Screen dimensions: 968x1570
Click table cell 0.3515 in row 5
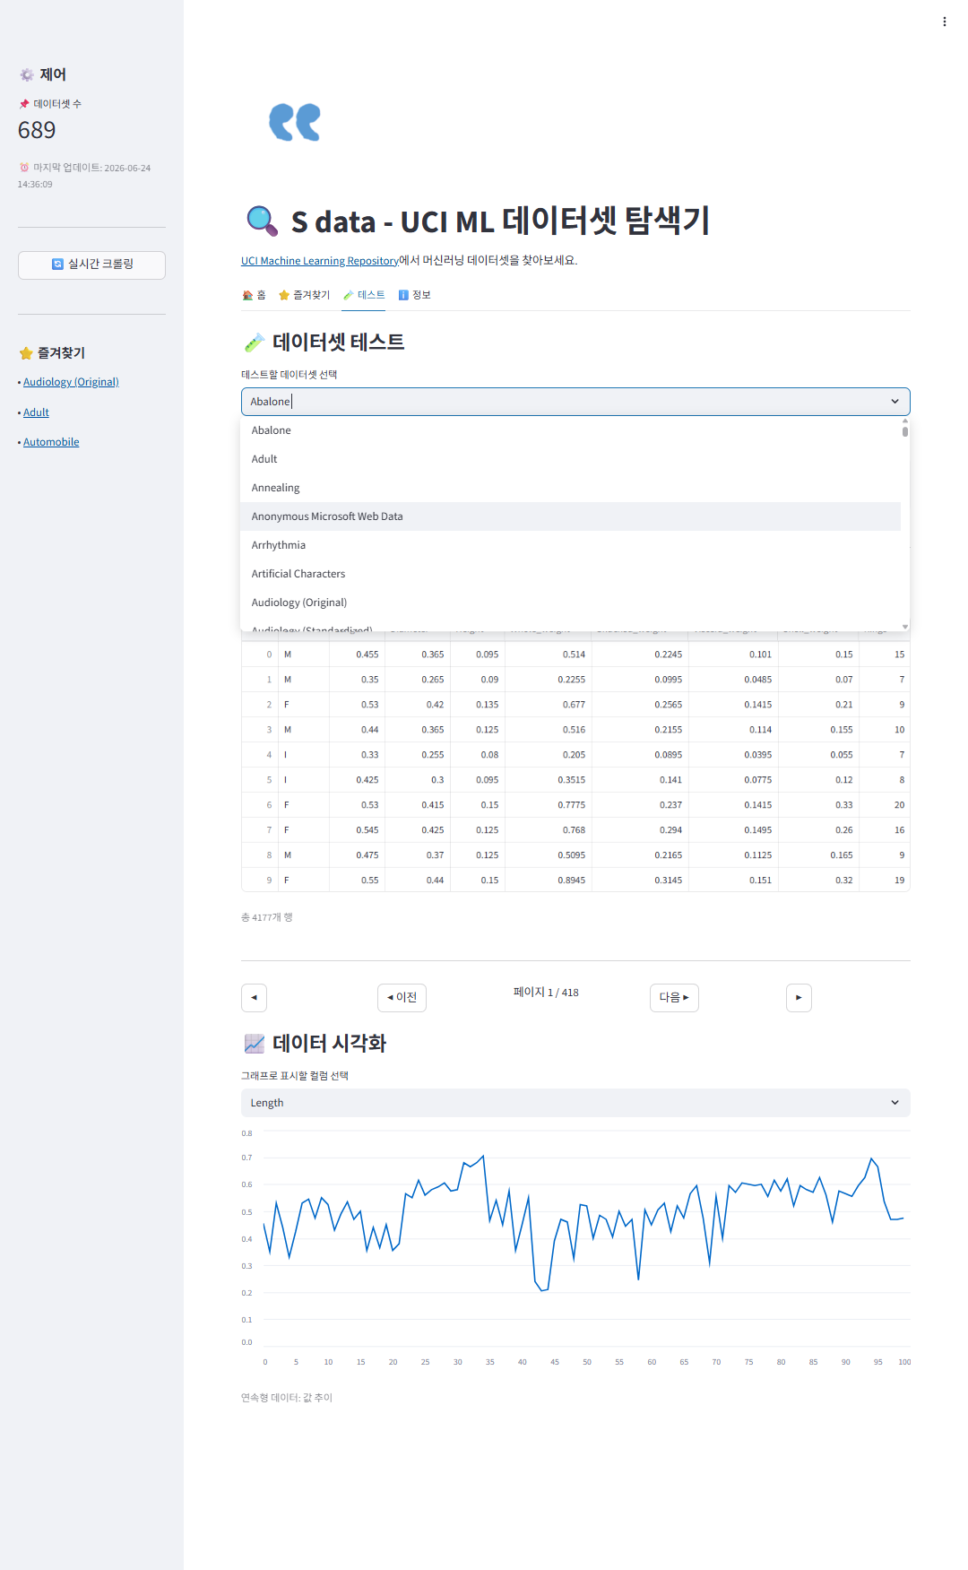pos(549,780)
